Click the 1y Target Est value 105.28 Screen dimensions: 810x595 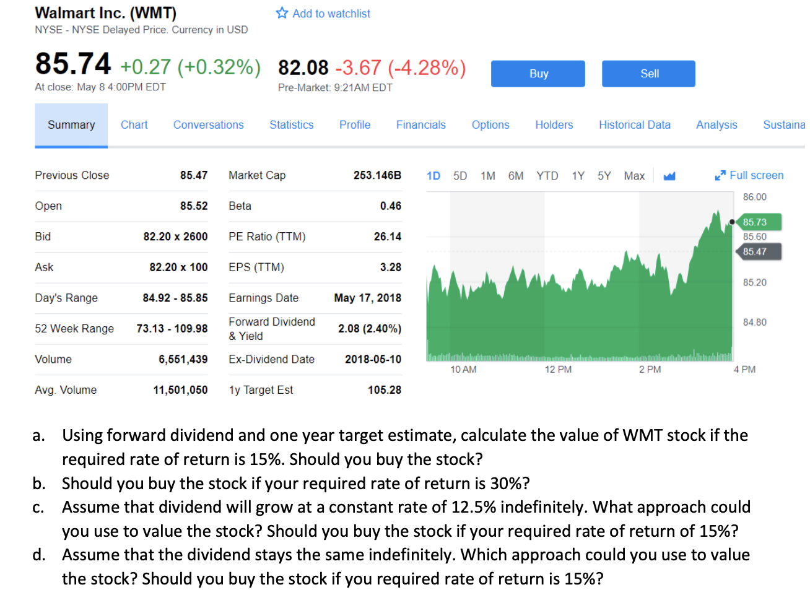(385, 390)
